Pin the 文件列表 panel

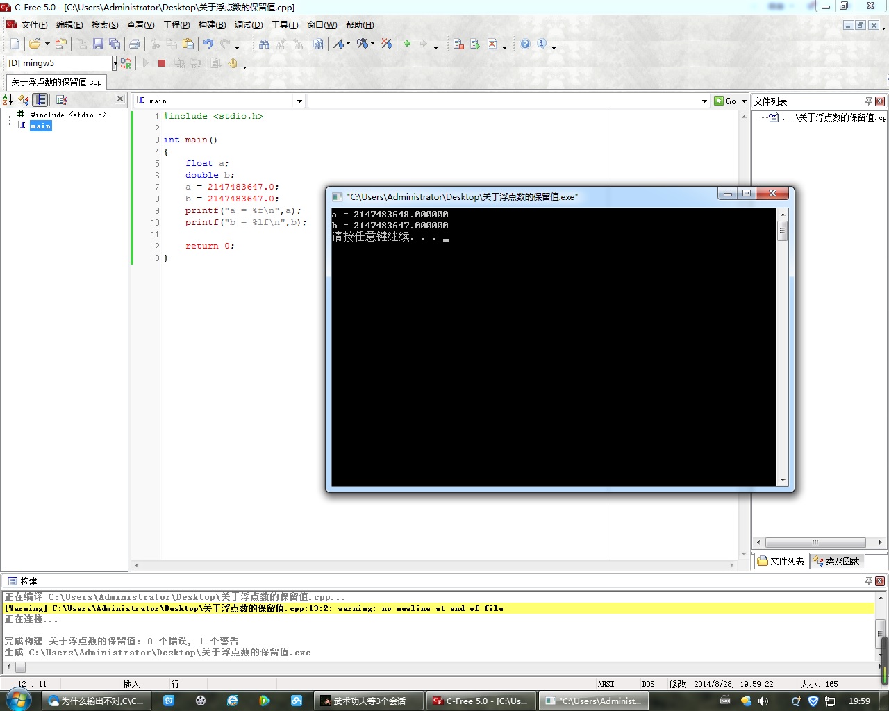click(x=868, y=101)
